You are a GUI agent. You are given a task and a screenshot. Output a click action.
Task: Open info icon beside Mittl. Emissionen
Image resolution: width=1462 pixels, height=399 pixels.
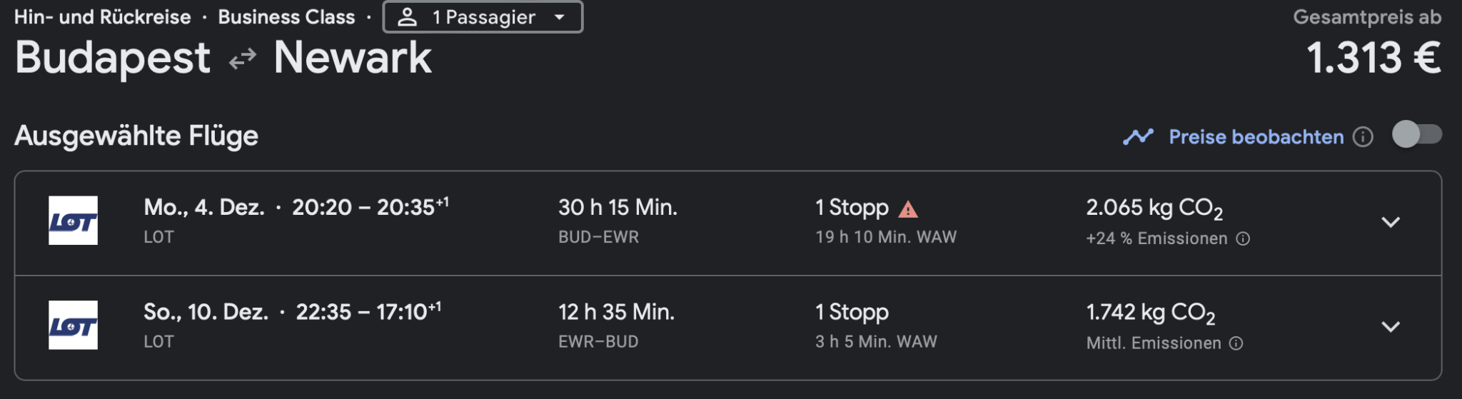pos(1236,343)
